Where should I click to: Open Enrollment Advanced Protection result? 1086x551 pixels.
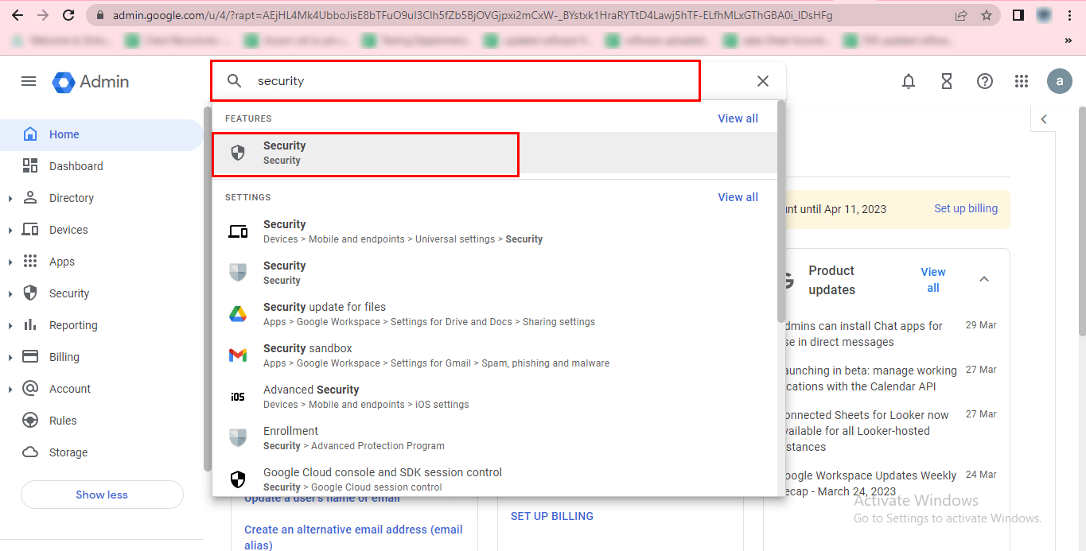(494, 438)
